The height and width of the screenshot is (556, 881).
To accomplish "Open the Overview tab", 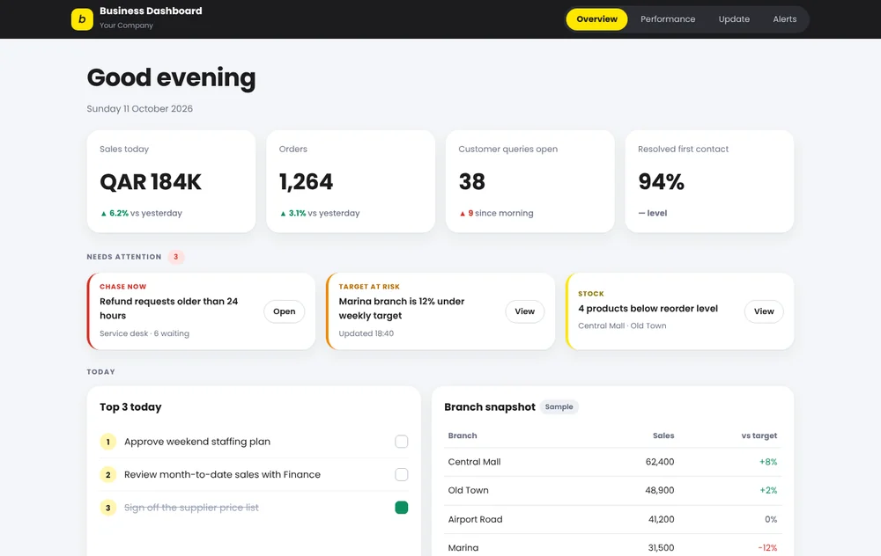I will (x=596, y=19).
